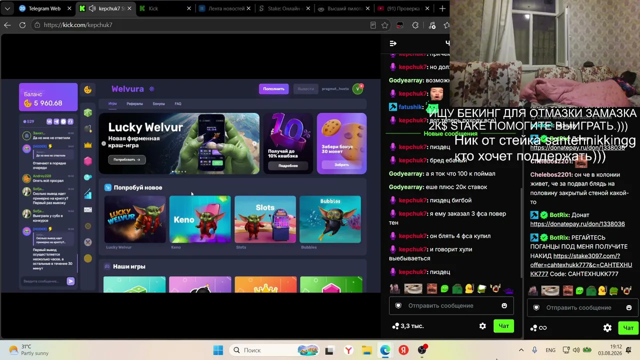Click the fatushik username in chat
The width and height of the screenshot is (640, 360).
tap(410, 107)
